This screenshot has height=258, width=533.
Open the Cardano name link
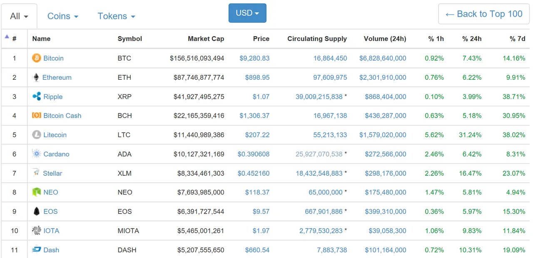click(56, 154)
